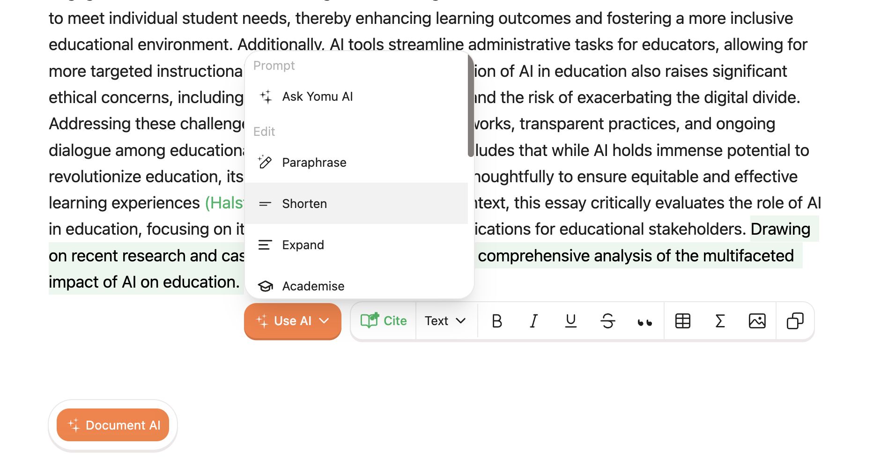The width and height of the screenshot is (888, 460).
Task: Click the green citation link text
Action: (x=224, y=203)
